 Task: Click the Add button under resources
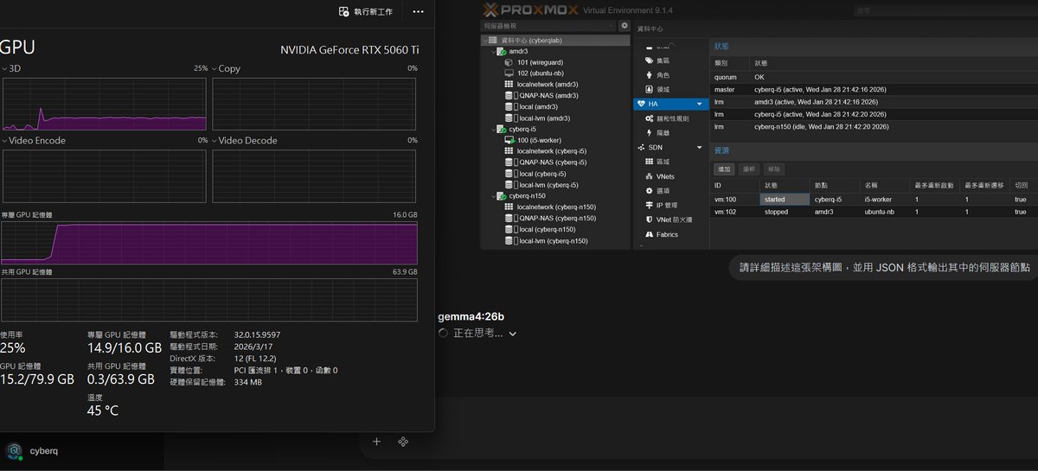(724, 169)
